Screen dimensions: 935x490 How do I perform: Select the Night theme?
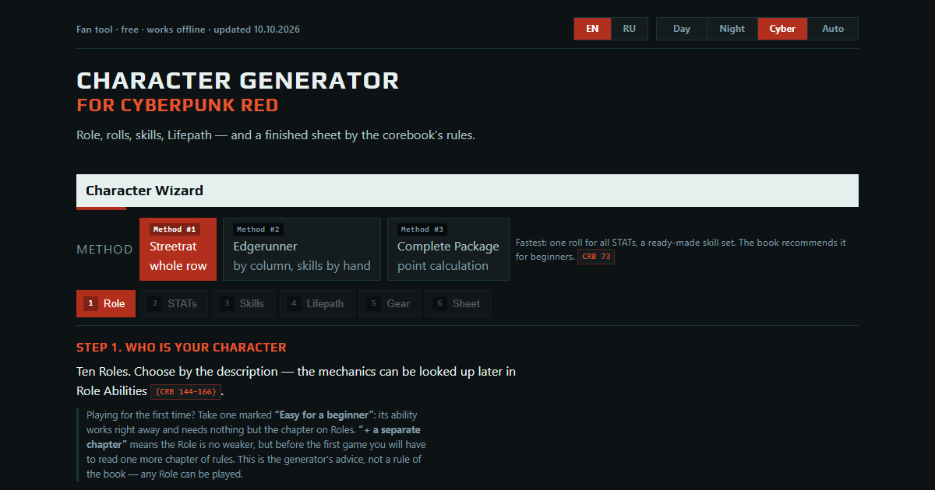(732, 29)
